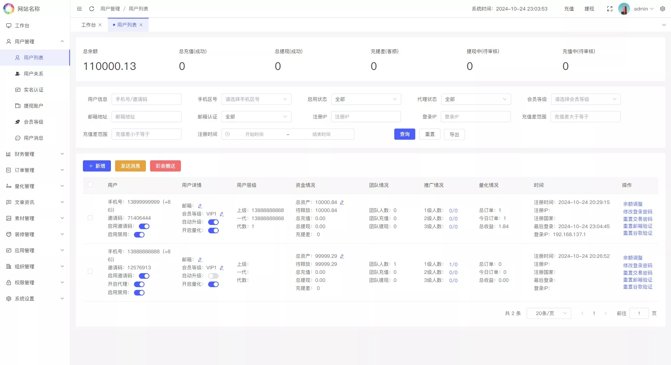Screen dimensions: 671x365
Task: Open 用户消息 from the sidebar
Action: (33, 138)
